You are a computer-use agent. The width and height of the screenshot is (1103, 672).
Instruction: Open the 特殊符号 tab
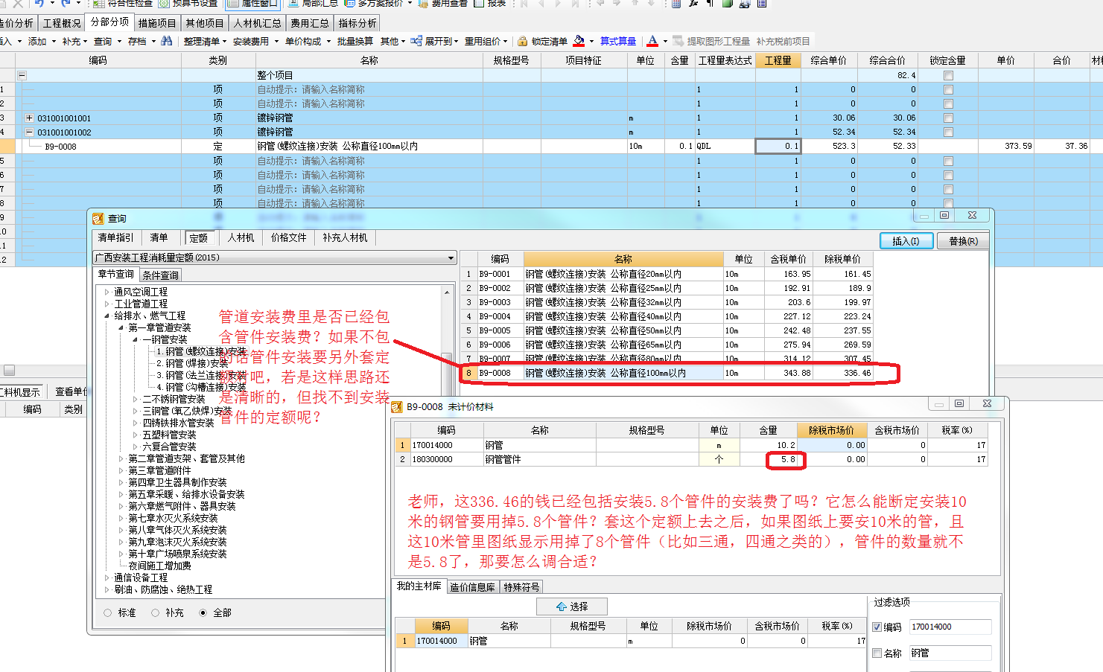click(521, 587)
